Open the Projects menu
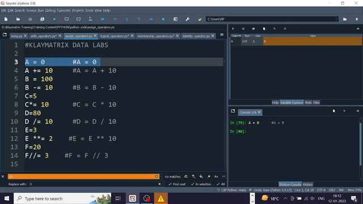363x204 pixels. click(x=78, y=10)
